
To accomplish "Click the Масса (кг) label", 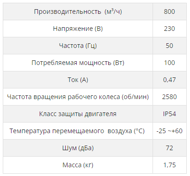I will tap(78, 165).
